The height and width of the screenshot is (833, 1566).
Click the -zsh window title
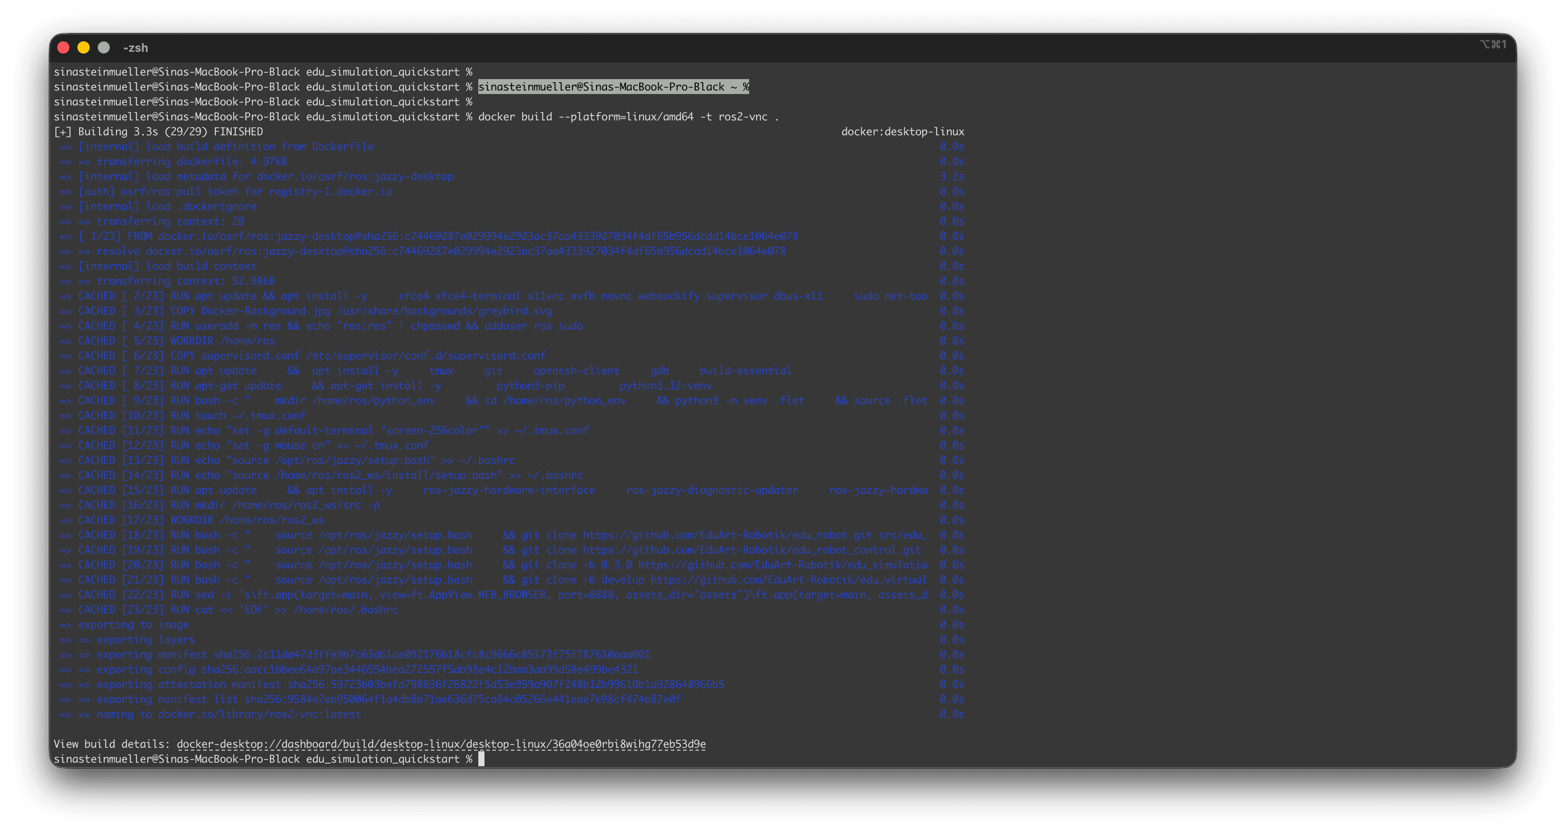pyautogui.click(x=135, y=48)
